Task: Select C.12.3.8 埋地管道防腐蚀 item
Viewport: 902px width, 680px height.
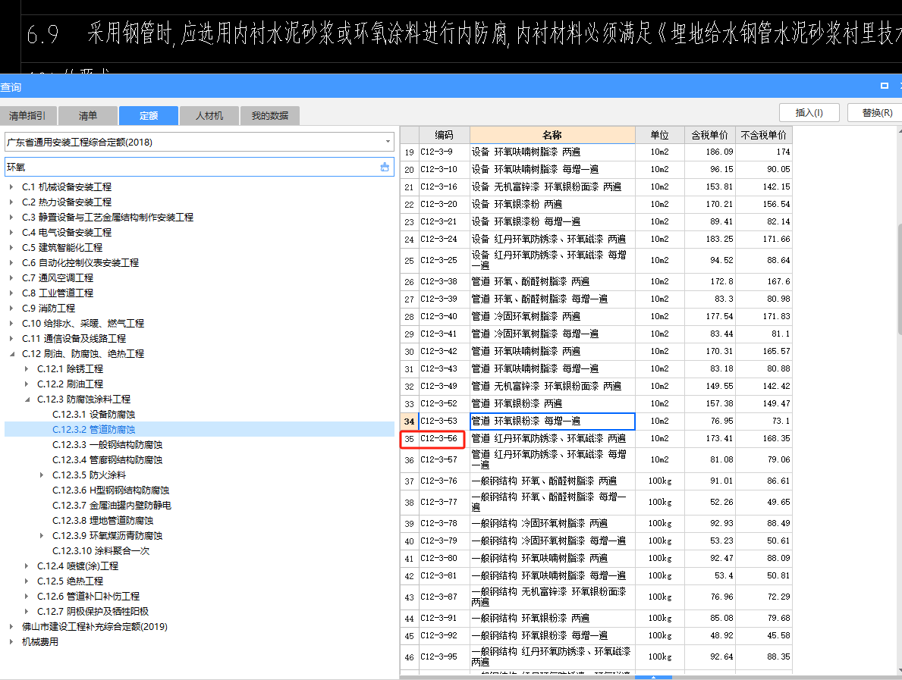Action: (102, 521)
